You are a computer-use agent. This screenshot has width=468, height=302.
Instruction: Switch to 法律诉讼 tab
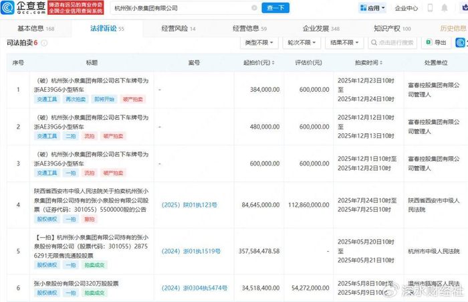tap(107, 28)
